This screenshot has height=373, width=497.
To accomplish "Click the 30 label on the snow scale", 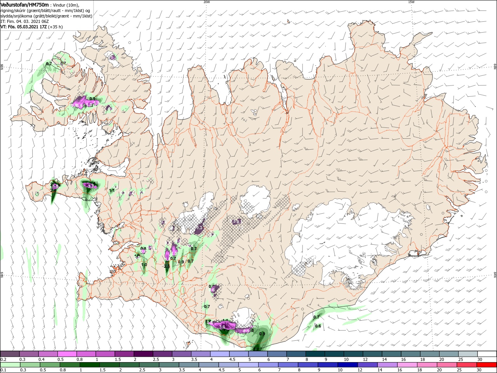I will 480,359.
